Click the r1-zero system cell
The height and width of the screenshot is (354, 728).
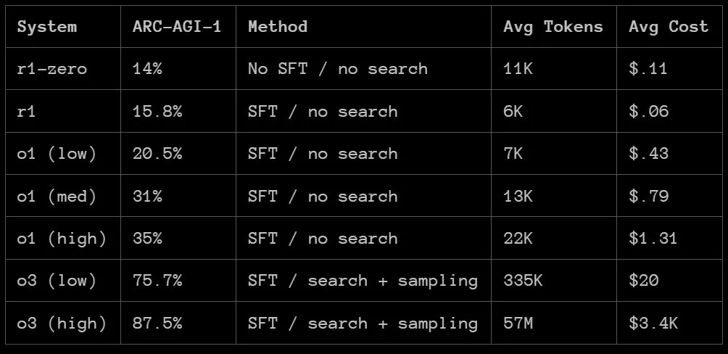coord(52,69)
